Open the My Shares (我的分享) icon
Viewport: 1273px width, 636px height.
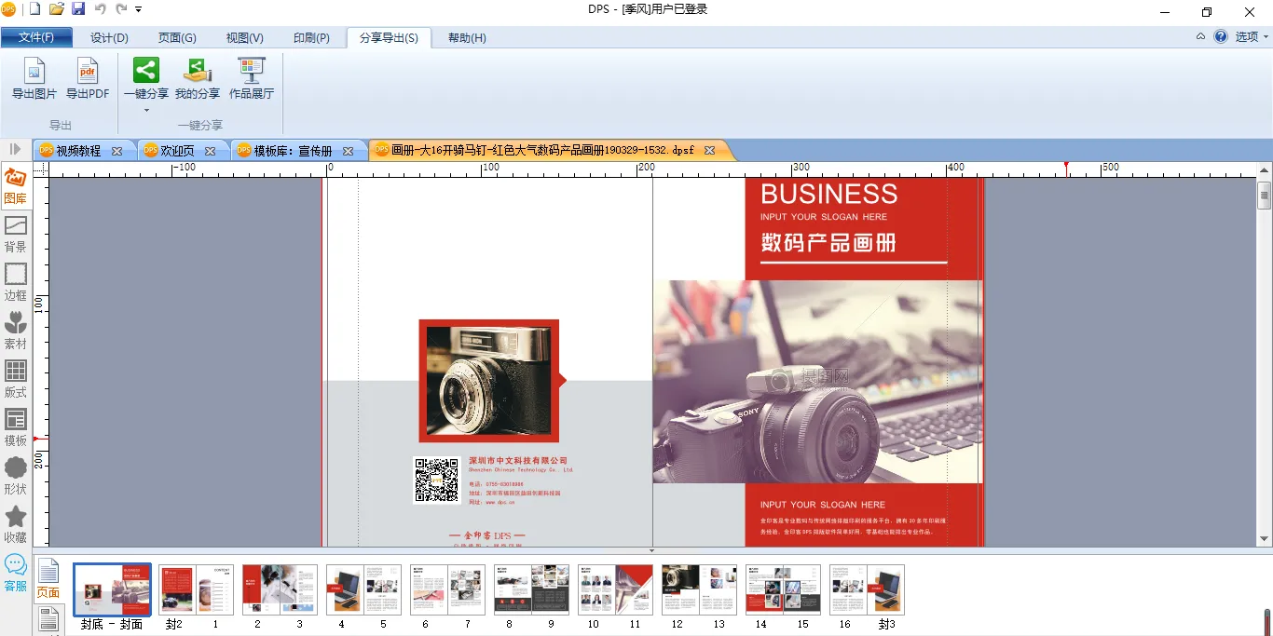click(197, 72)
